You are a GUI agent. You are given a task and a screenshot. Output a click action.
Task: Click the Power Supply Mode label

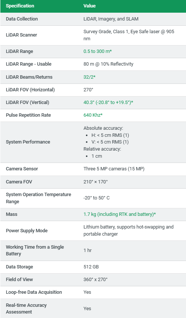(x=27, y=231)
